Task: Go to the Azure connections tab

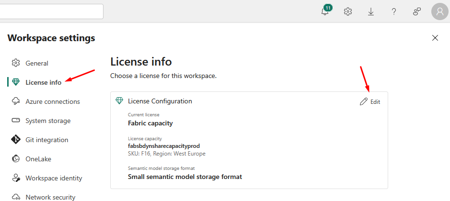Action: click(x=53, y=101)
